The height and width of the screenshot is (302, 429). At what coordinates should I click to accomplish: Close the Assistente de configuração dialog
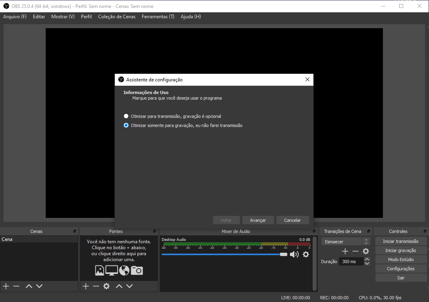tap(307, 79)
